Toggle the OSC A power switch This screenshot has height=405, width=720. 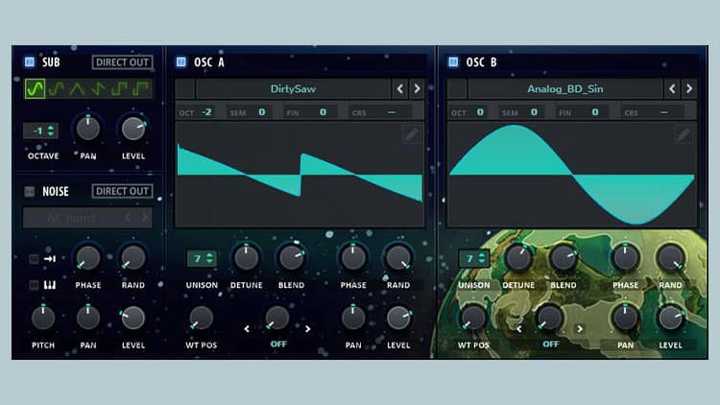181,62
